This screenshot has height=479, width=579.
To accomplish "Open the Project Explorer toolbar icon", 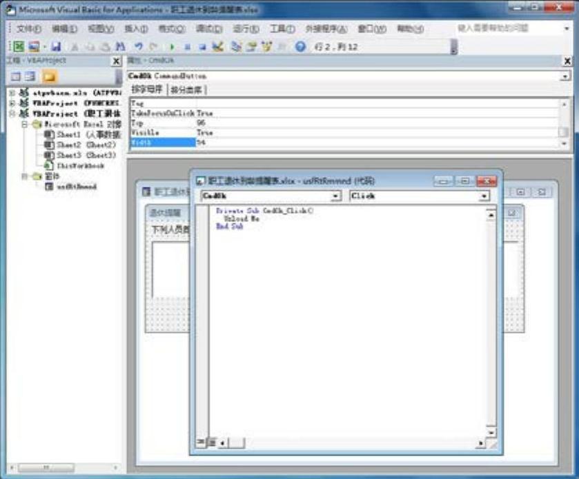I will coord(236,46).
